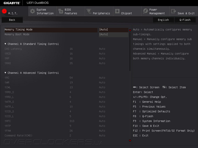Click the Save & Exit icon
This screenshot has height=148, width=198.
(174, 11)
